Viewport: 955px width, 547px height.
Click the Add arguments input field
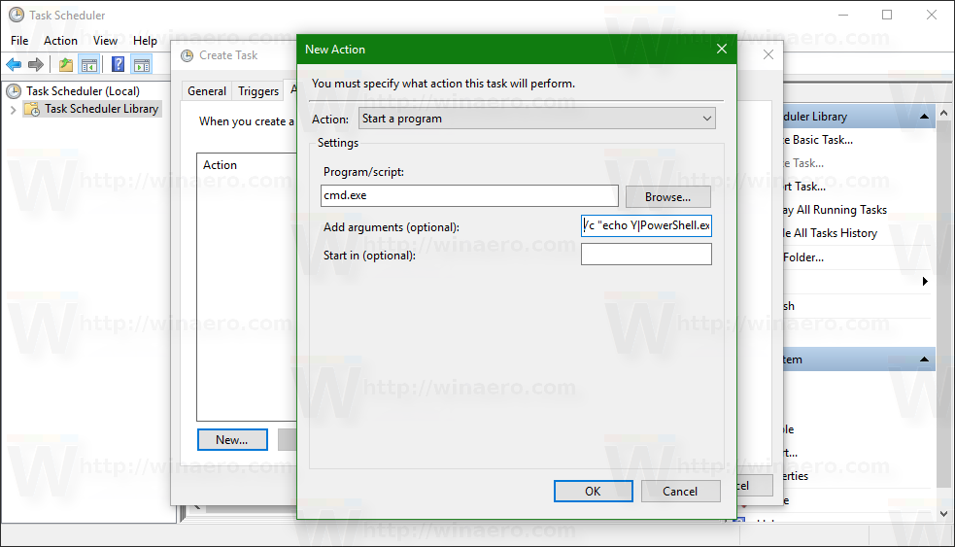646,225
